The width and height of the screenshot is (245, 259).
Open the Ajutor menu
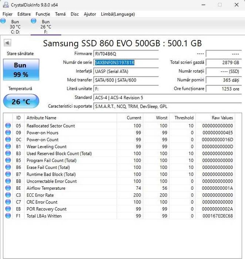tap(90, 14)
